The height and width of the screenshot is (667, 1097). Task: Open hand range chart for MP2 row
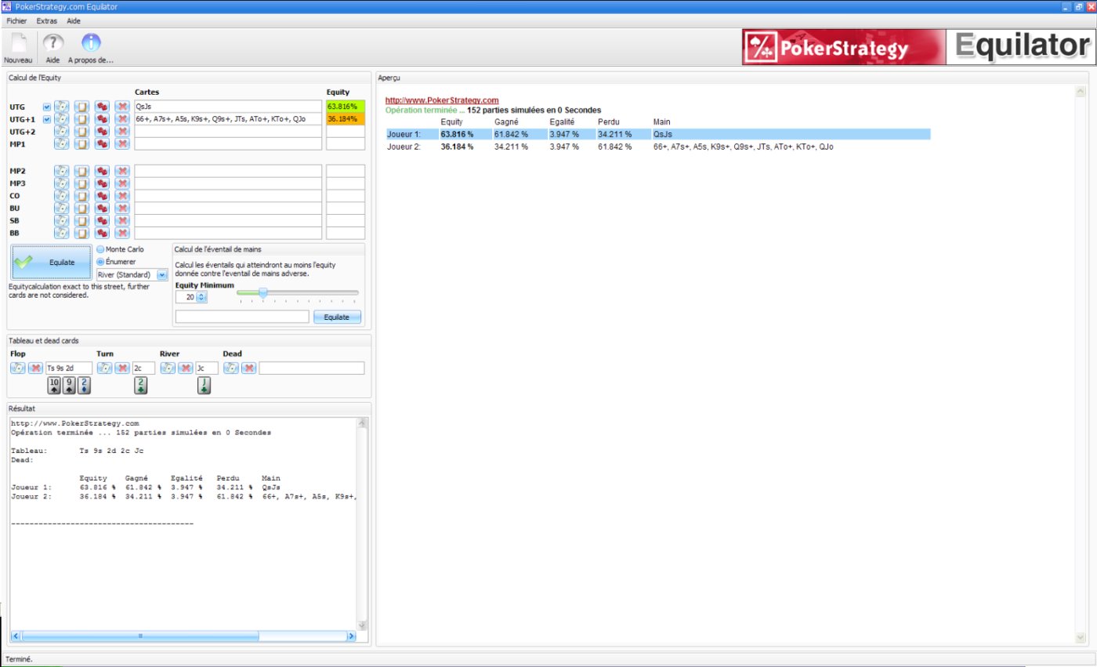[81, 171]
